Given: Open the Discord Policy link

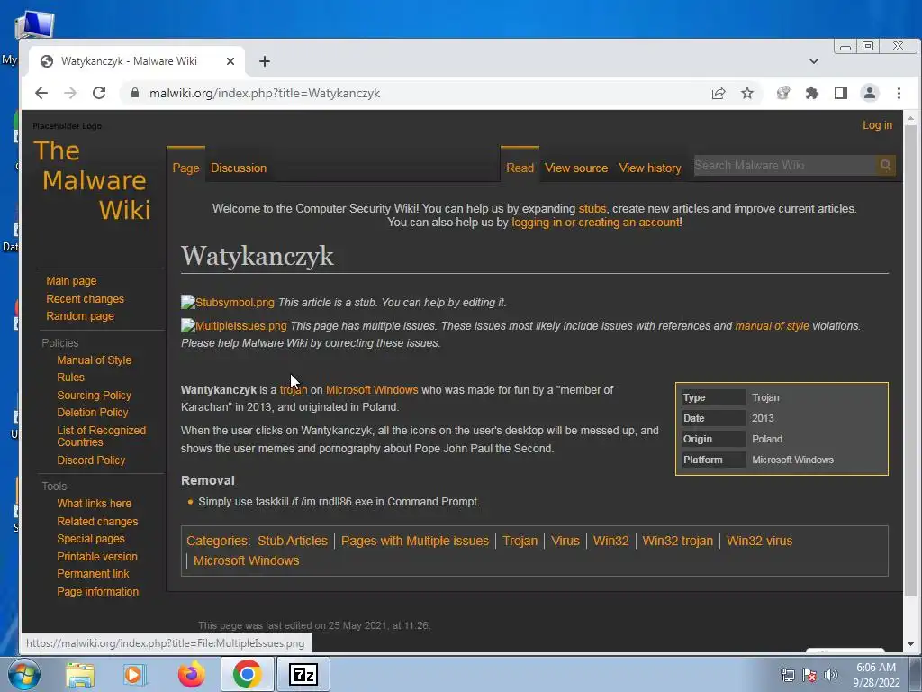Looking at the screenshot, I should 91,460.
